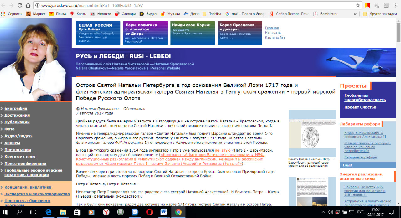Screen dimensions: 401x218
Task: Open the Проект Счастье link
Action: tap(360, 107)
